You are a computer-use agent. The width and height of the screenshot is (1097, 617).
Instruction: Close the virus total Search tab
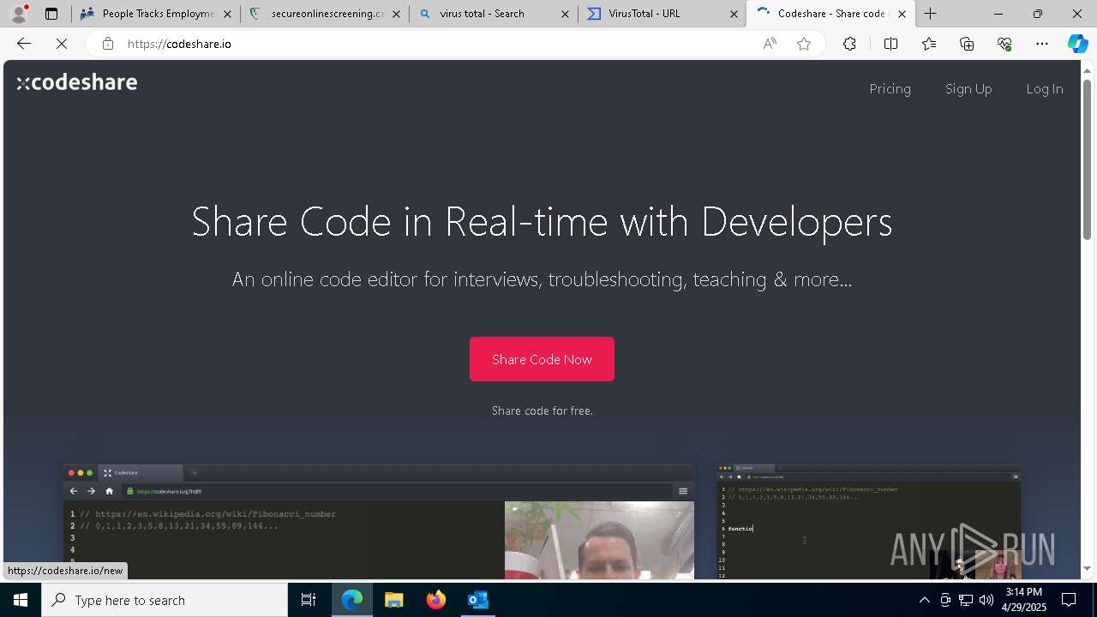565,14
